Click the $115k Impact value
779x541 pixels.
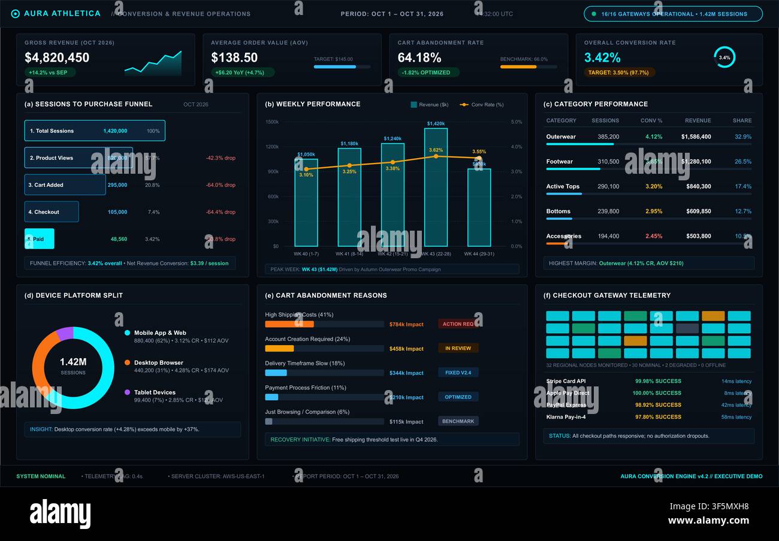[406, 421]
